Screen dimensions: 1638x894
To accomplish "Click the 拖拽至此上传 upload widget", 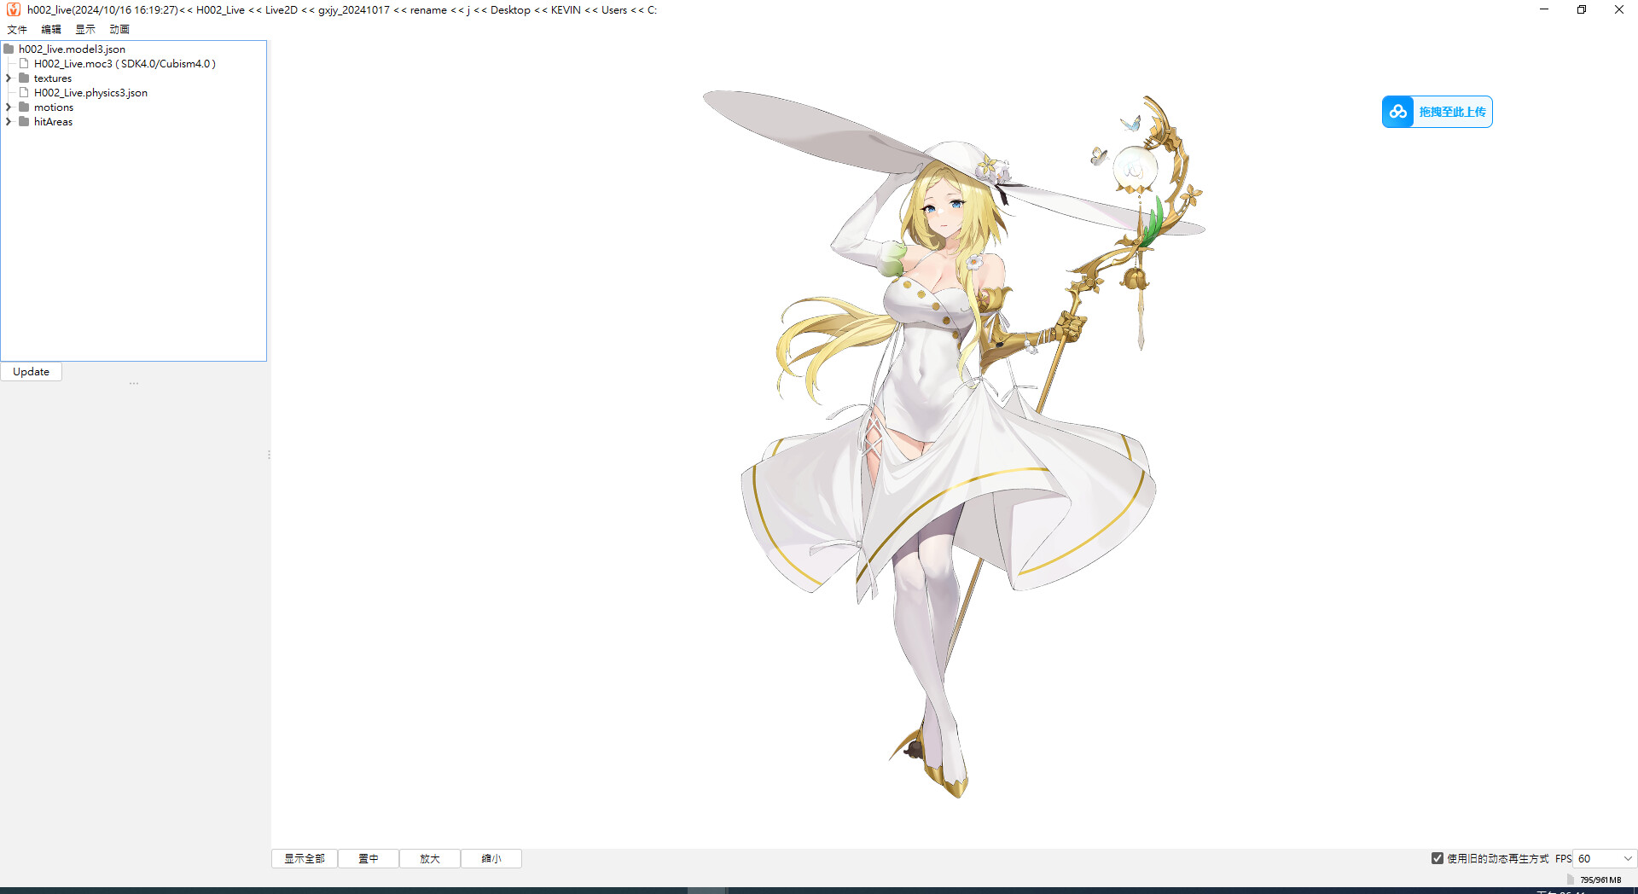I will click(x=1438, y=112).
